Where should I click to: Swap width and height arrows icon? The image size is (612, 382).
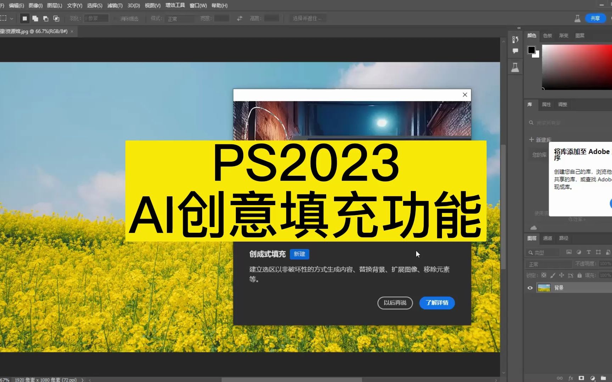(x=239, y=18)
